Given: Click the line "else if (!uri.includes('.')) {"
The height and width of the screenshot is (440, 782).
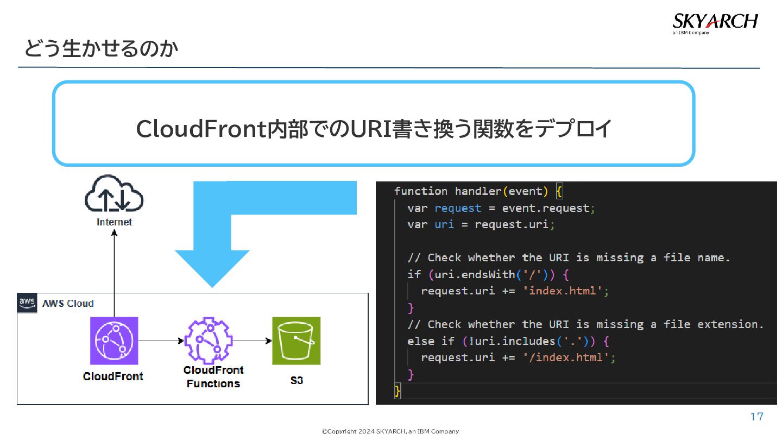Looking at the screenshot, I should click(508, 342).
